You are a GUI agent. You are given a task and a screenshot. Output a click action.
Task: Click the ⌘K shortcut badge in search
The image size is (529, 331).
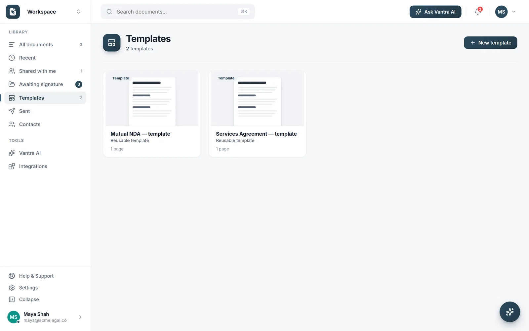coord(244,12)
